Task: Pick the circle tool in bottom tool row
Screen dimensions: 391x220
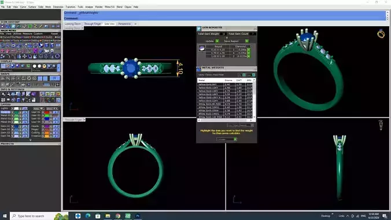Action: [57, 56]
